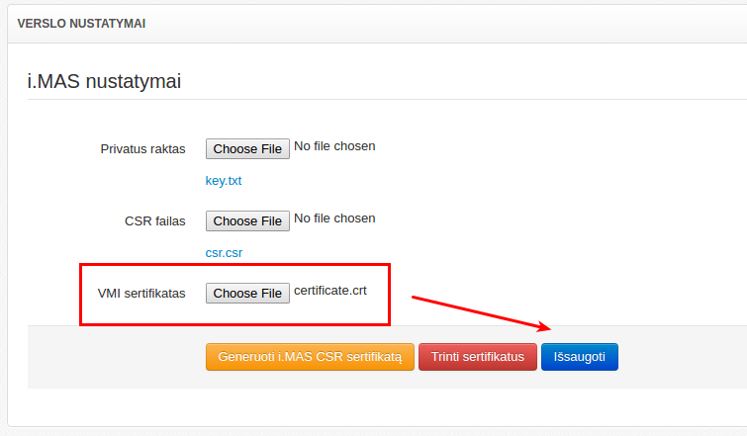This screenshot has height=436, width=747.
Task: Click Choose File for Privatus raktas
Action: [x=247, y=149]
